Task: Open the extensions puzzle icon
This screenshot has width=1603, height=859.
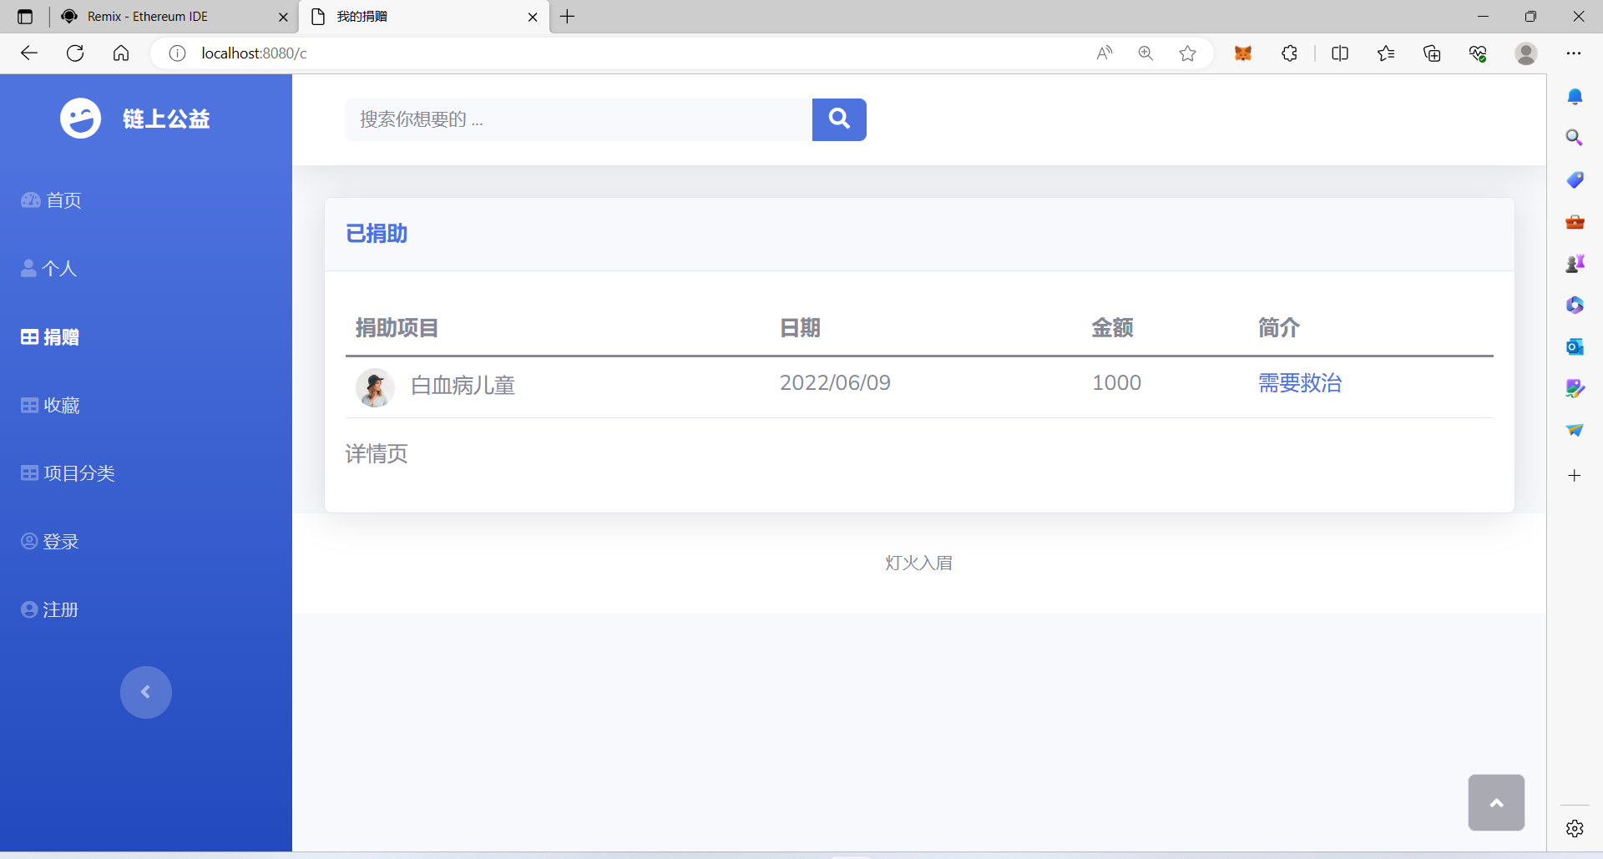Action: pos(1289,53)
